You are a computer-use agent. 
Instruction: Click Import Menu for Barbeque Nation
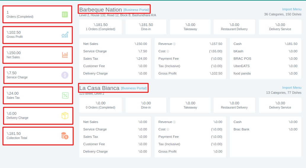pos(292,9)
